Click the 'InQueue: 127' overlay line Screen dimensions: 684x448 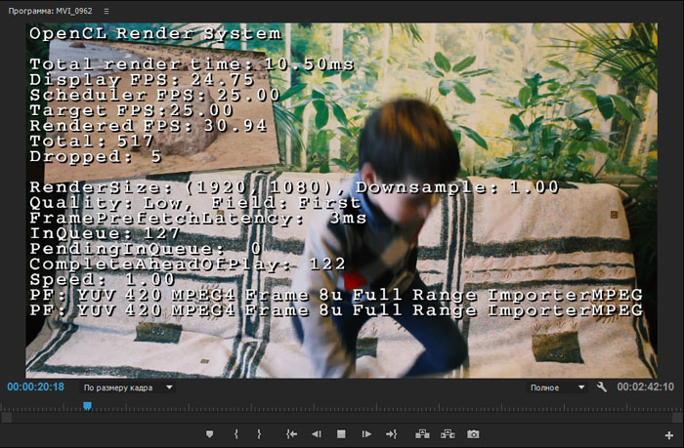(105, 233)
